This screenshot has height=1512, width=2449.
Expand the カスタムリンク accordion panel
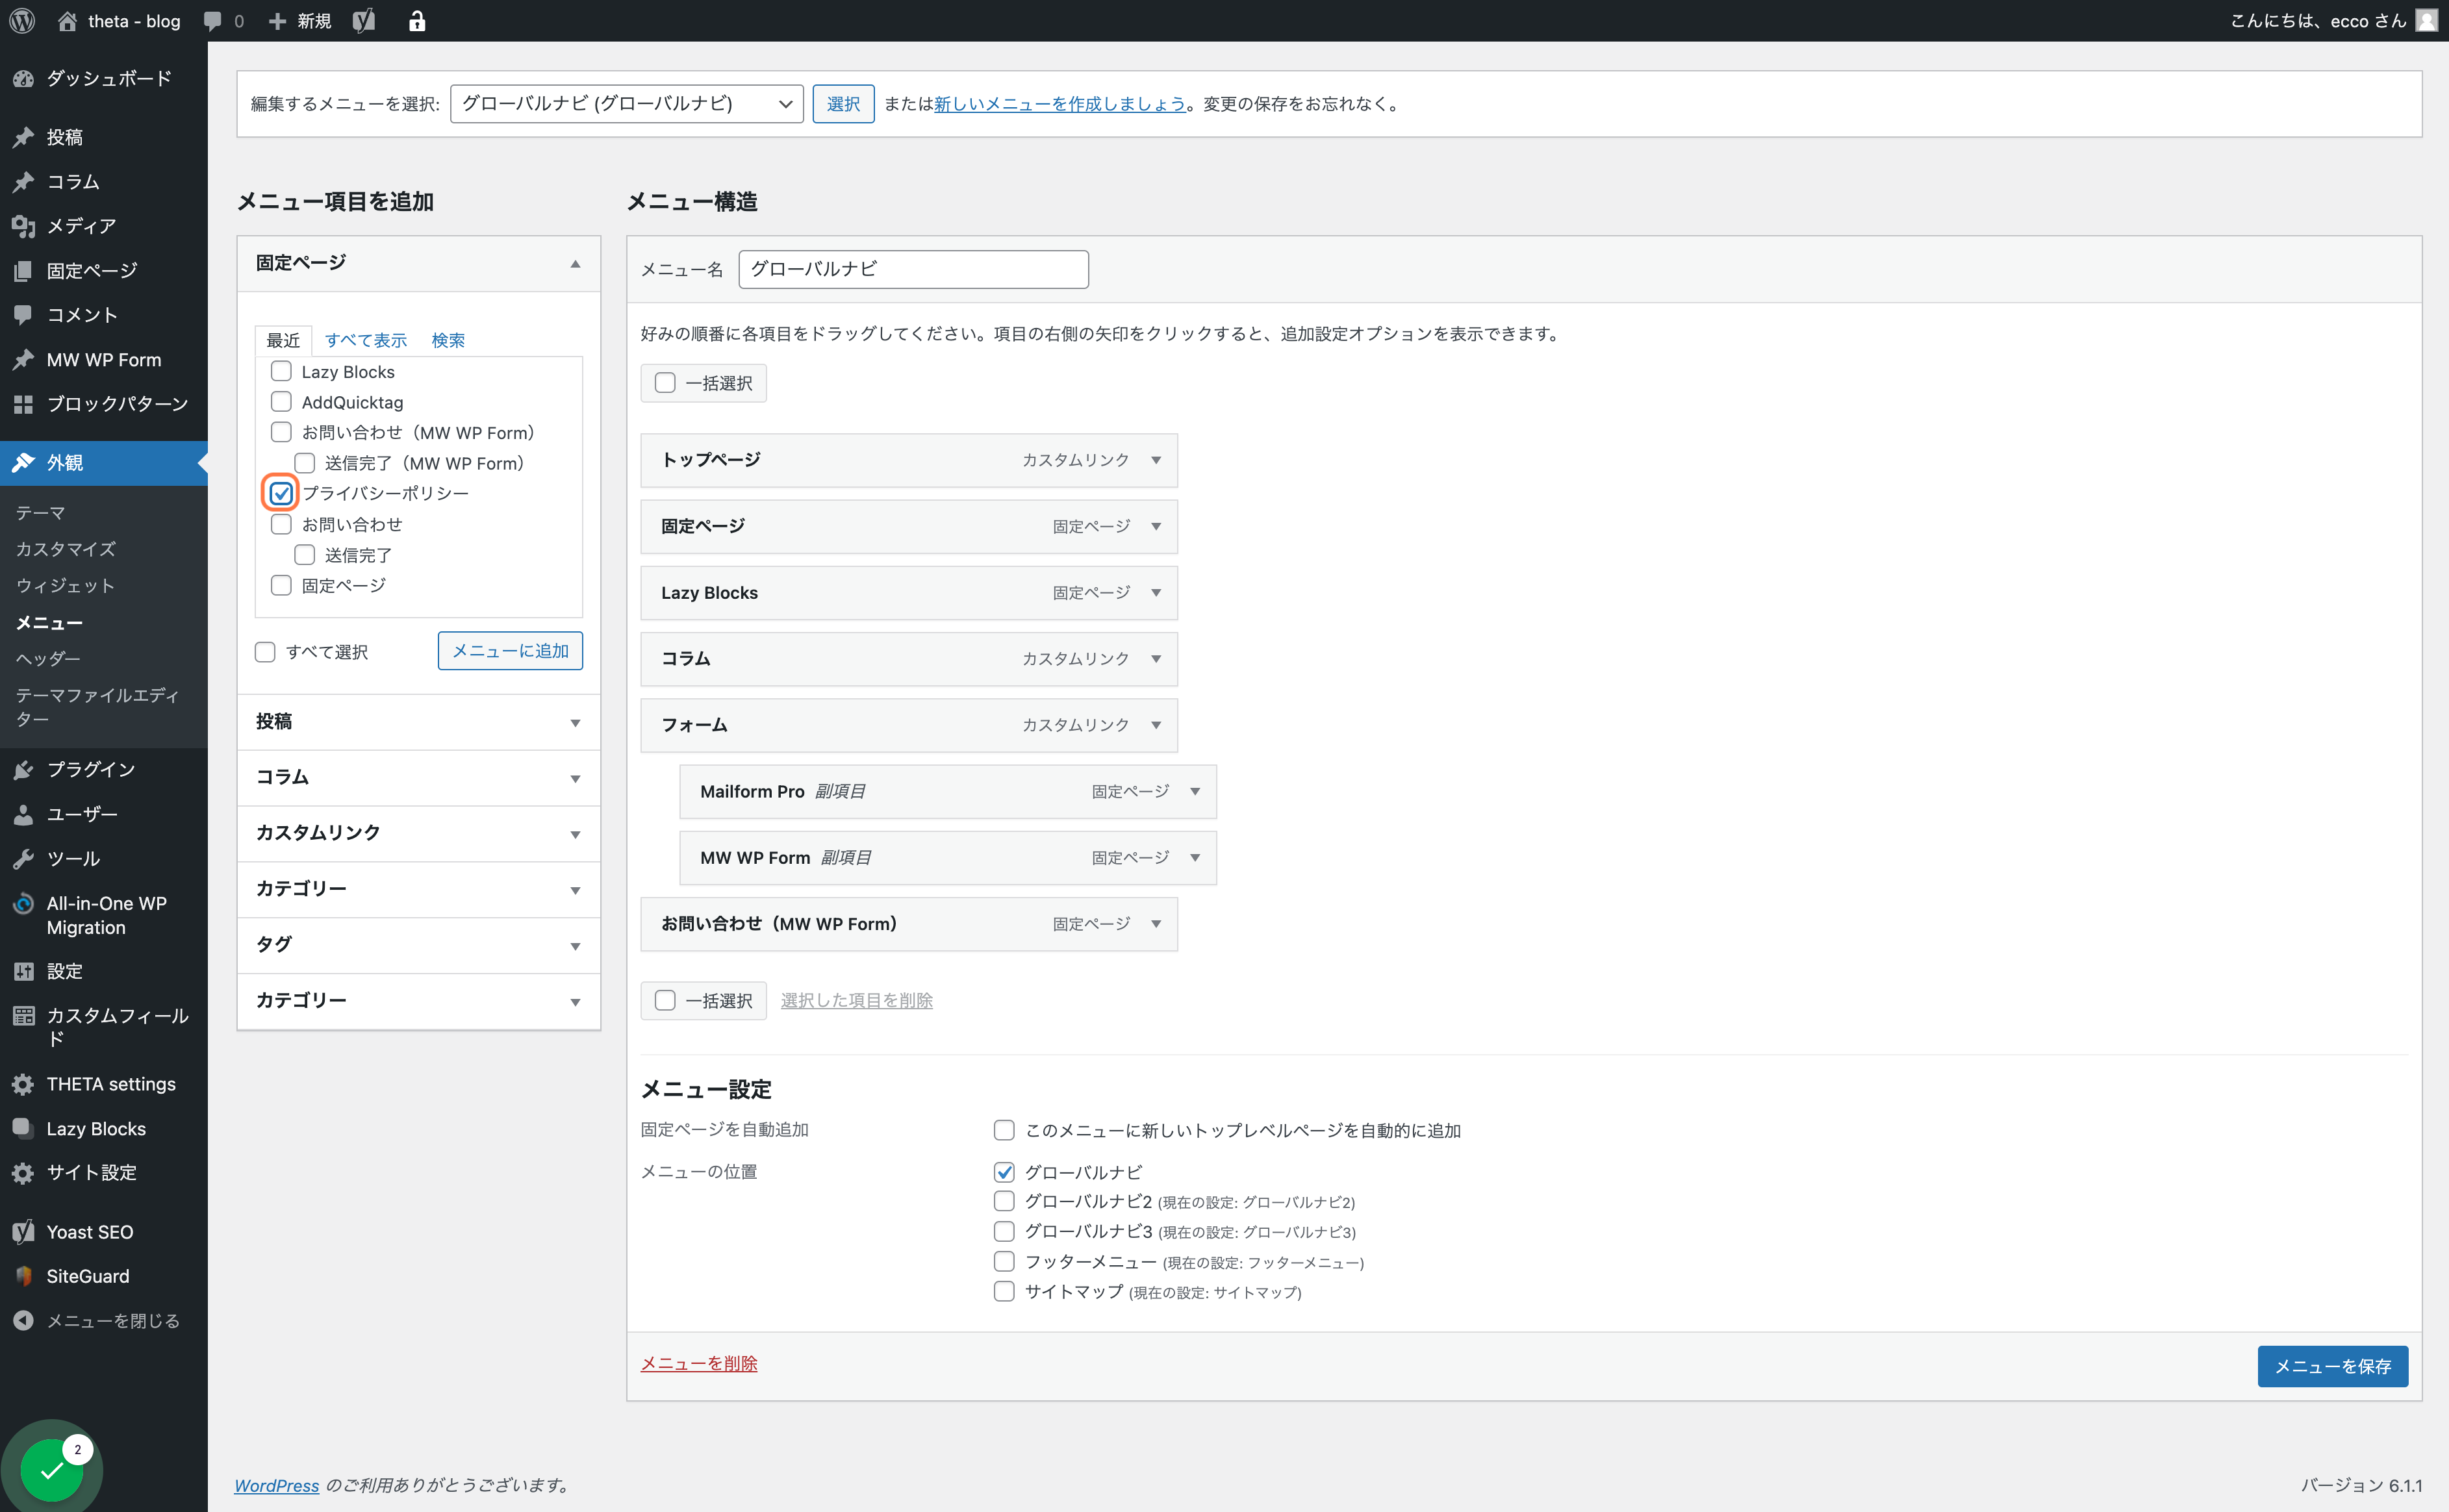[x=419, y=833]
